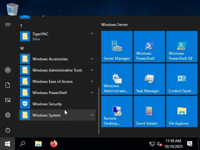The width and height of the screenshot is (200, 150).
Task: Click the app list scrollbar thumb
Action: click(x=99, y=110)
